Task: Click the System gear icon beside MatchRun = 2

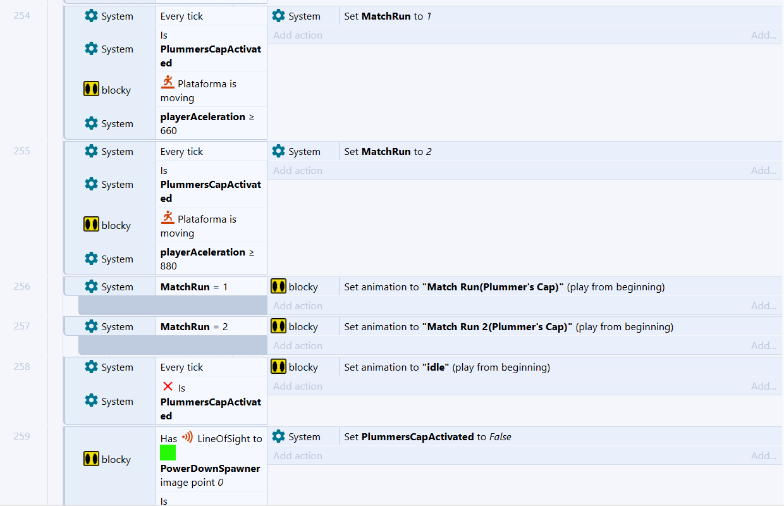Action: [92, 326]
